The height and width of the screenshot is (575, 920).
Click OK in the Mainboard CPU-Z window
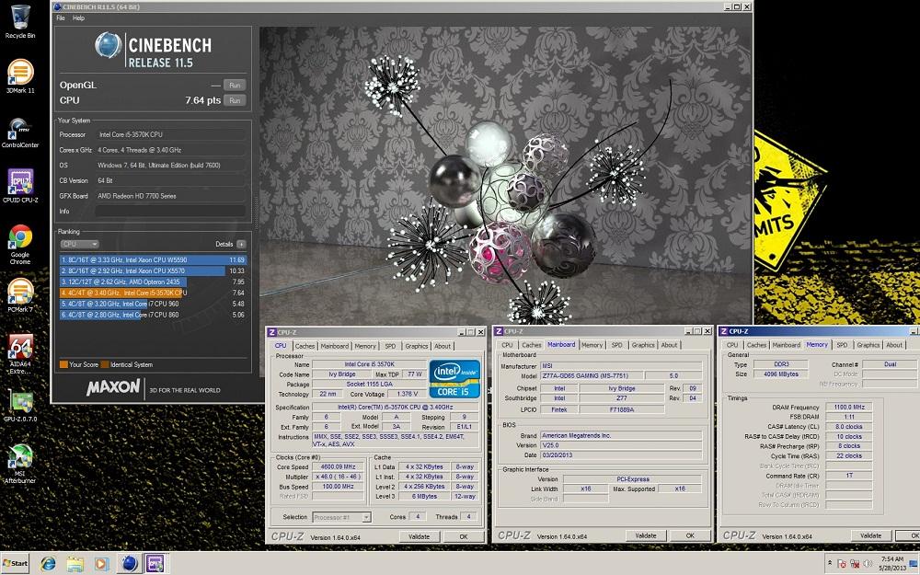click(x=690, y=535)
